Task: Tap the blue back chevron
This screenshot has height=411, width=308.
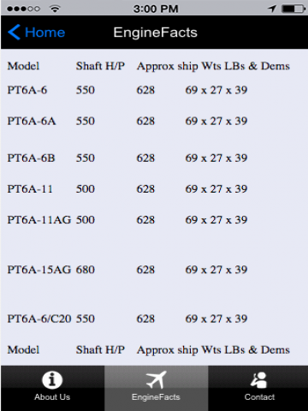Action: [x=14, y=32]
